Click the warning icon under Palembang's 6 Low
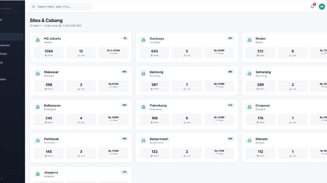The image size is (327, 183). tap(184, 123)
